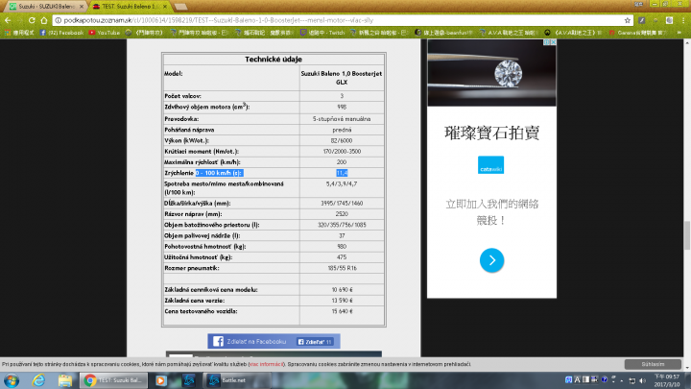Open File Explorer from the taskbar
The height and width of the screenshot is (389, 691).
pos(65,380)
